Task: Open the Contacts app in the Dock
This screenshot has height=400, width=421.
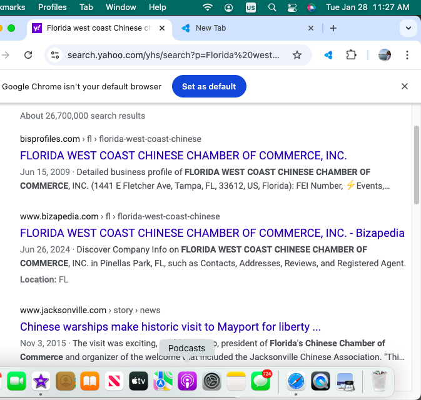Action: click(x=65, y=381)
